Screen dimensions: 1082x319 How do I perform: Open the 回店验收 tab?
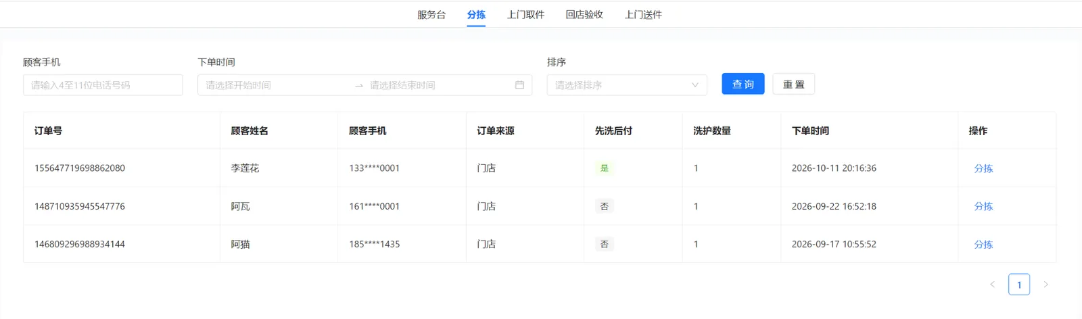(x=584, y=15)
